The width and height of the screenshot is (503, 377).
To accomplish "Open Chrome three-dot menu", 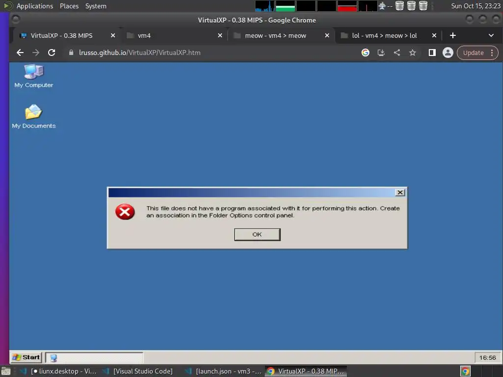I will pyautogui.click(x=492, y=53).
